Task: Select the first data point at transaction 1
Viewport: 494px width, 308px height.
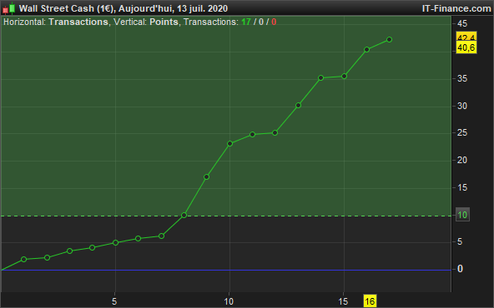Action: 24,259
